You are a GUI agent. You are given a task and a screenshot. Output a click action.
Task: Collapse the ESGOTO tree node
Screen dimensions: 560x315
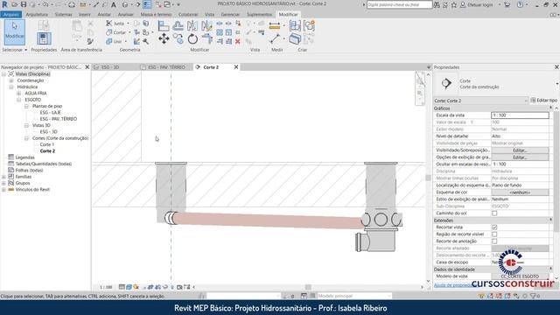pos(19,100)
